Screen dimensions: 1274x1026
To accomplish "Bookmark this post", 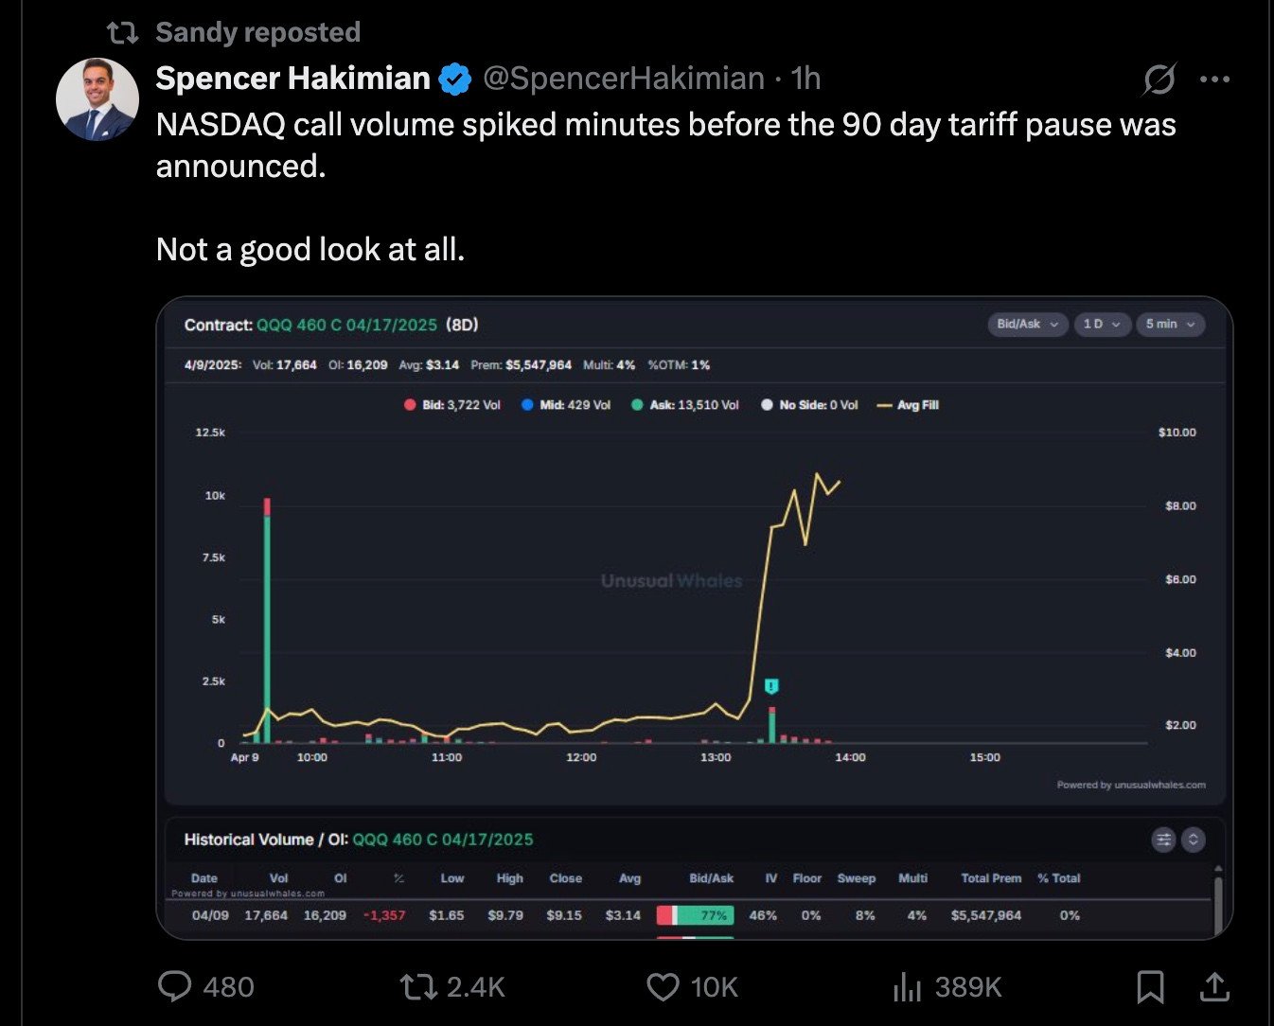I will tap(1150, 987).
